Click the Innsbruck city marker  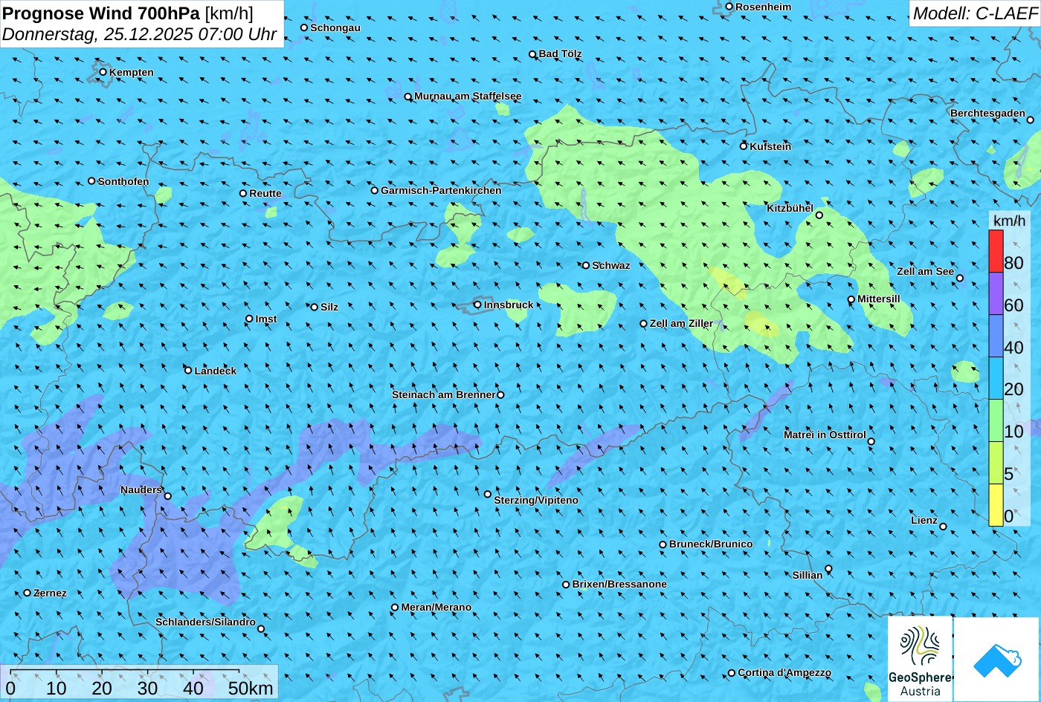pos(477,304)
